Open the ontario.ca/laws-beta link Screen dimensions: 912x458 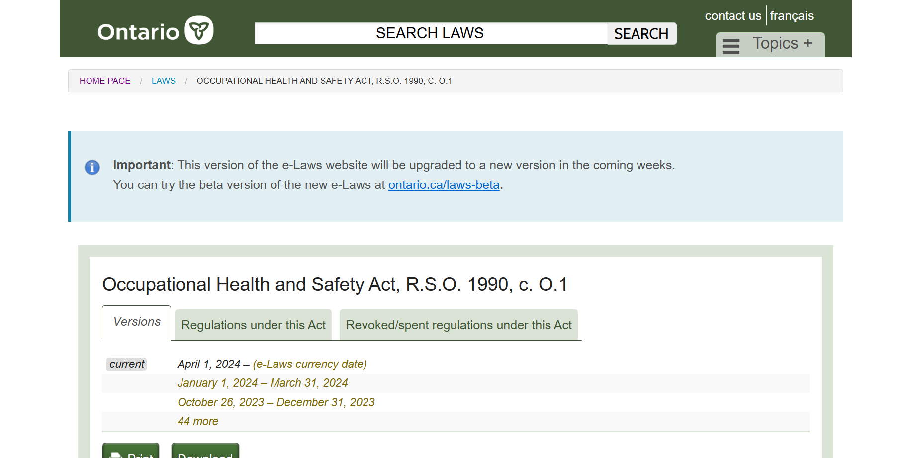click(x=444, y=184)
